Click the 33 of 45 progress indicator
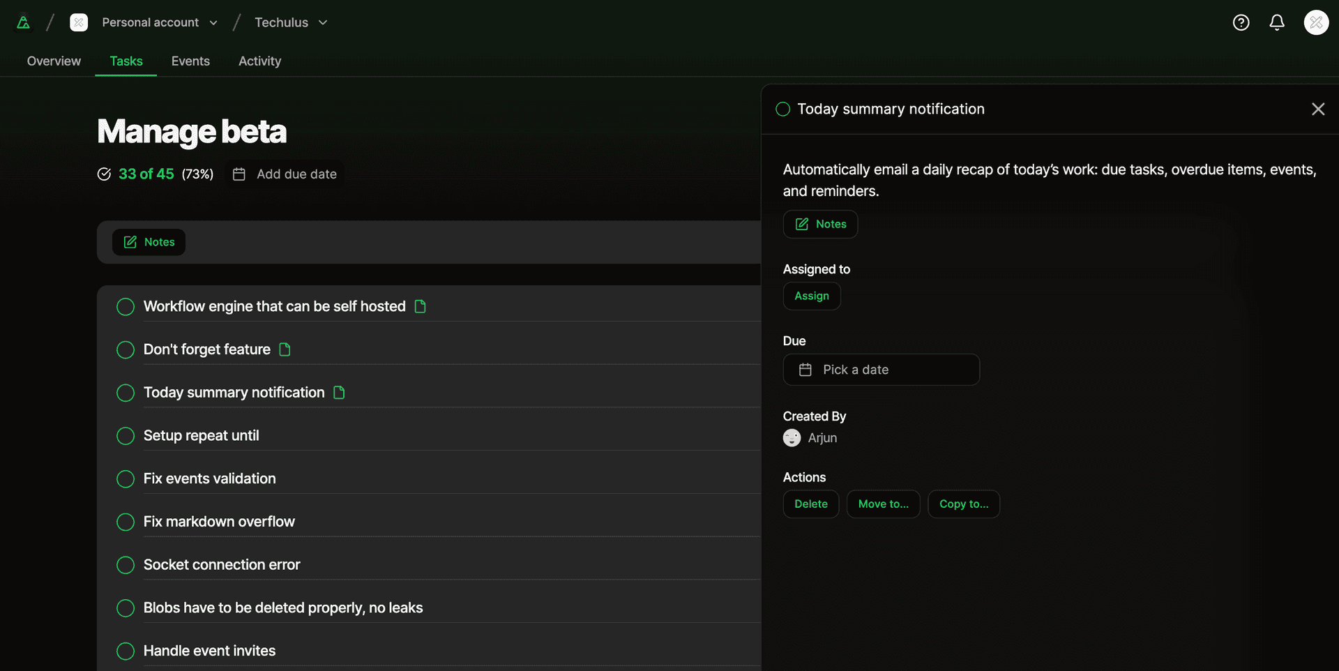 pos(146,174)
